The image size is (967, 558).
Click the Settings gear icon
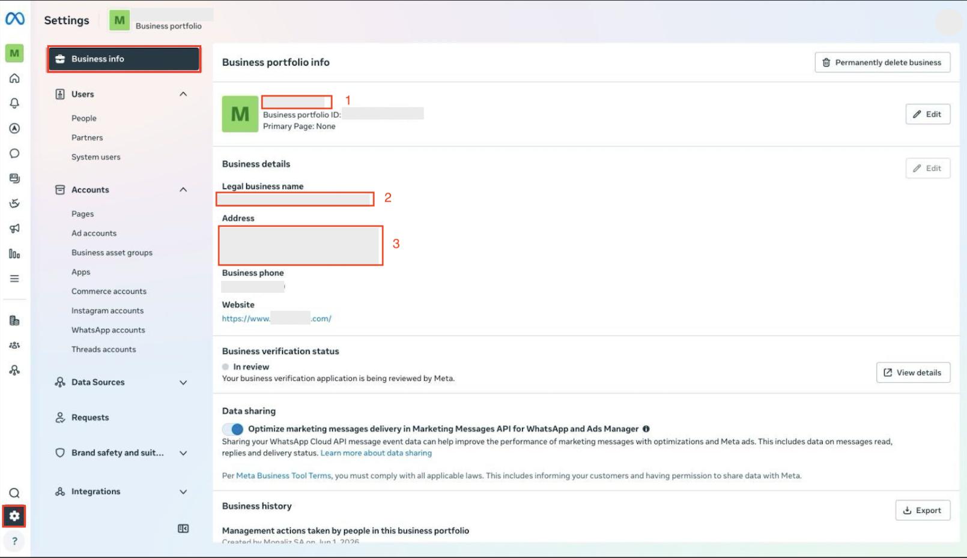pyautogui.click(x=14, y=516)
